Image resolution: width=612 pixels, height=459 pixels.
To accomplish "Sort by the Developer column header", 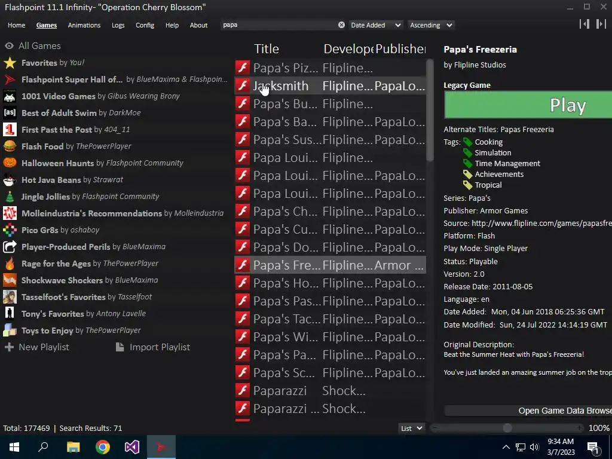I will click(x=348, y=49).
